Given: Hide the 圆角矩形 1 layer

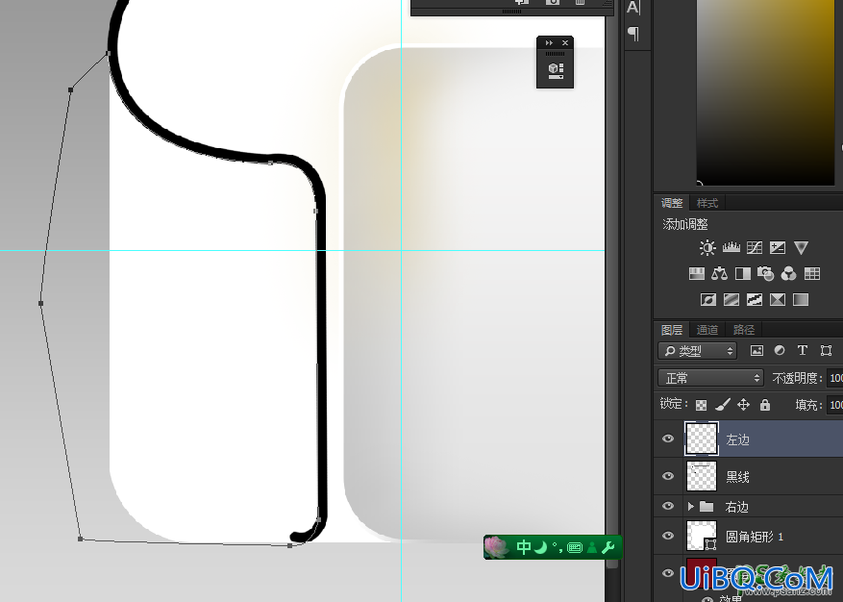Looking at the screenshot, I should (668, 536).
